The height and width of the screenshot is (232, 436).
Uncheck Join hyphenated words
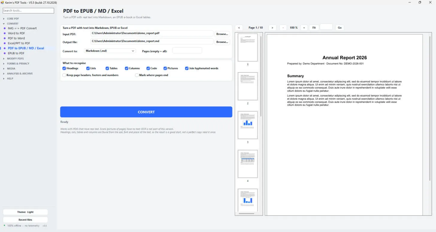coord(187,68)
